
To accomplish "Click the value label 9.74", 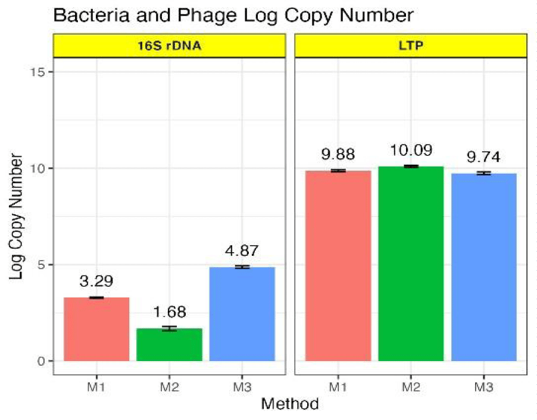I will coord(483,157).
